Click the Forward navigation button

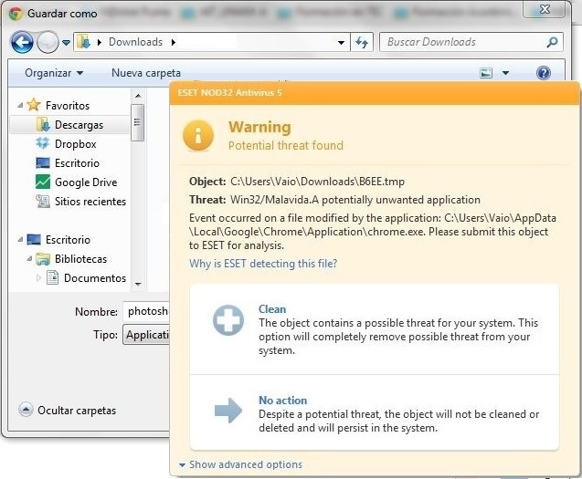(48, 42)
